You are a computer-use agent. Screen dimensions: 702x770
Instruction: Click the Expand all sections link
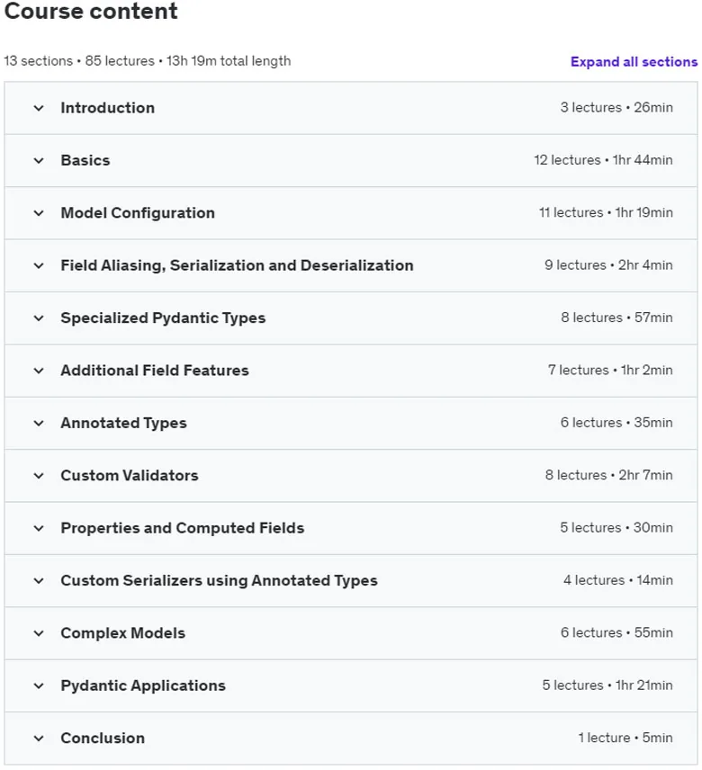pos(634,62)
